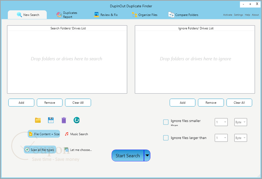
Task: Open the Review & Fix tab
Action: click(x=106, y=15)
